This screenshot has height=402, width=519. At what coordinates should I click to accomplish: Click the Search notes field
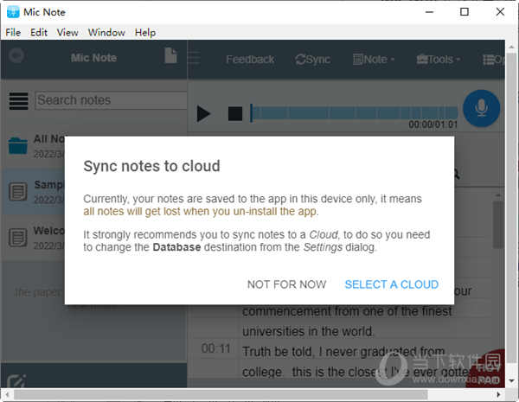point(112,100)
